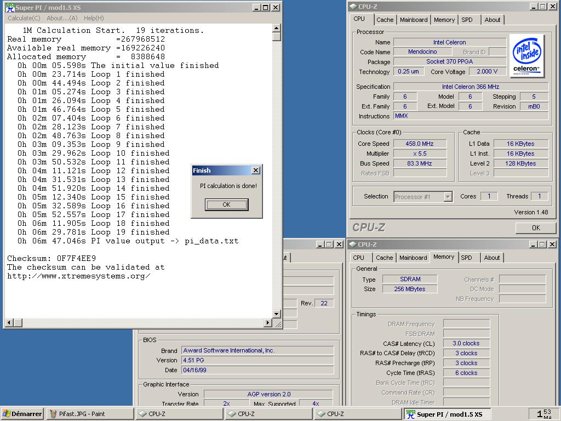Activate the second CPU-Z taskbar button

coord(268,414)
